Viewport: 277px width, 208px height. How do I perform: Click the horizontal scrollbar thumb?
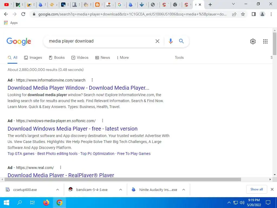pyautogui.click(x=123, y=179)
